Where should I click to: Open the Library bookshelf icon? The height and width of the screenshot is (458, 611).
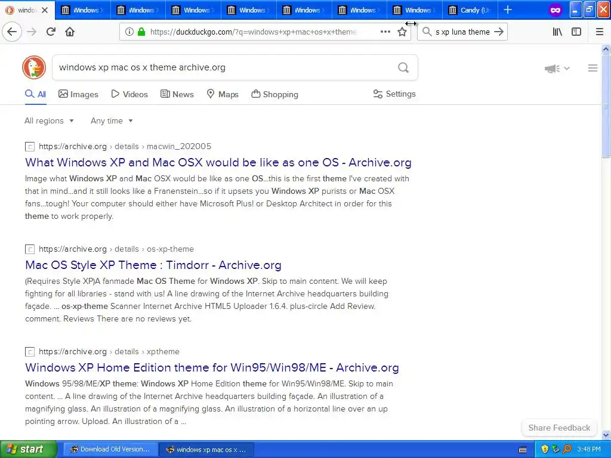click(x=557, y=32)
